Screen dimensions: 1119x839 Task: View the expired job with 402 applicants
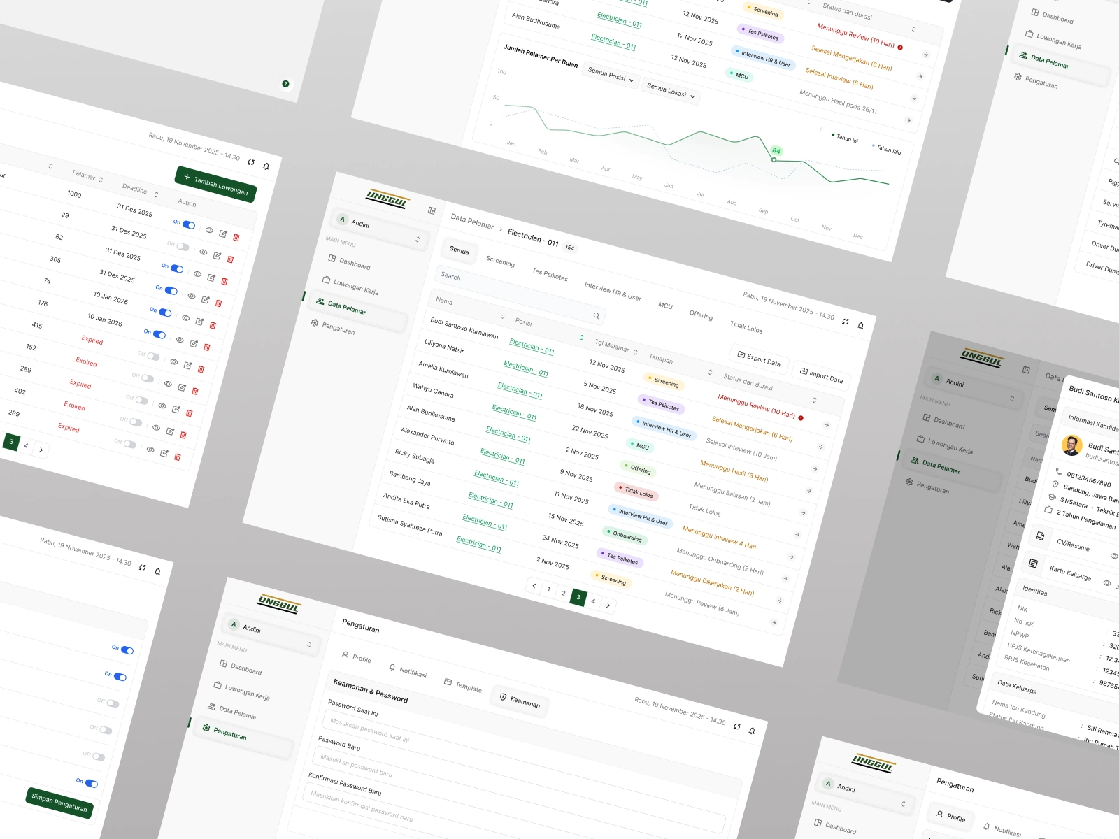point(156,427)
